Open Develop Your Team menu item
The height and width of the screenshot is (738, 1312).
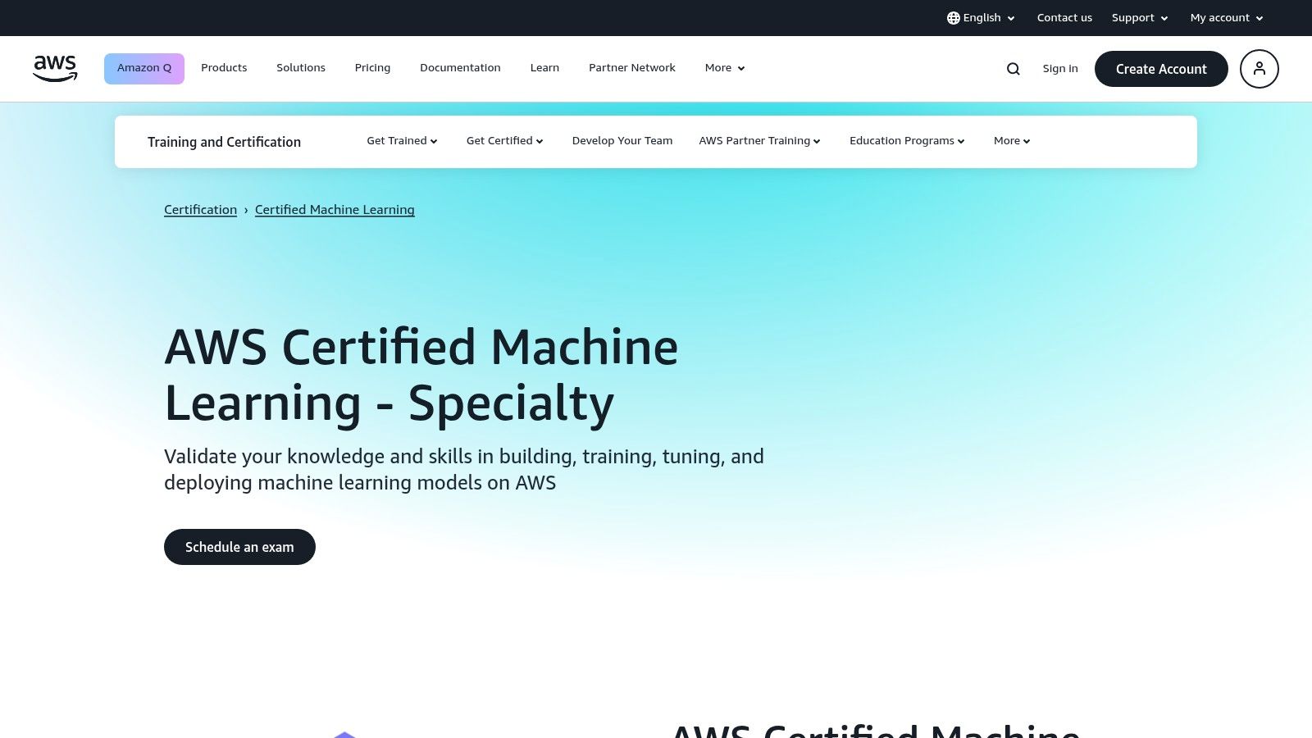click(622, 141)
